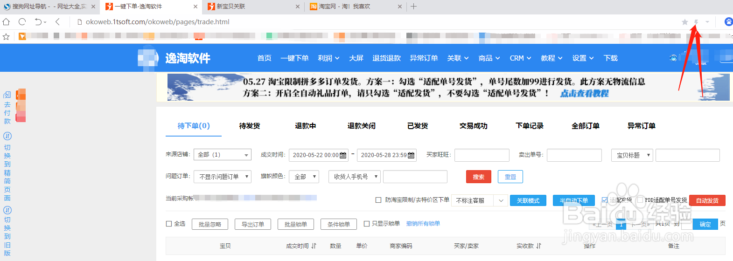Switch to 退款中 tab
Viewport: 733px width, 261px height.
pos(306,126)
